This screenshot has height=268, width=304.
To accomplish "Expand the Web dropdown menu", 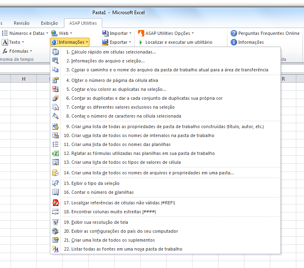I will (x=62, y=33).
